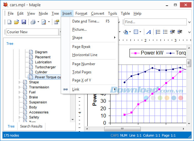
Task: Open the Convert menu
Action: (x=98, y=13)
